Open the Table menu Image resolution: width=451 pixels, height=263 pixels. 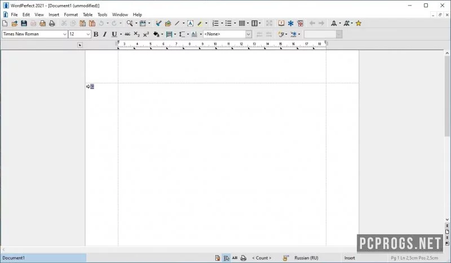tap(88, 15)
